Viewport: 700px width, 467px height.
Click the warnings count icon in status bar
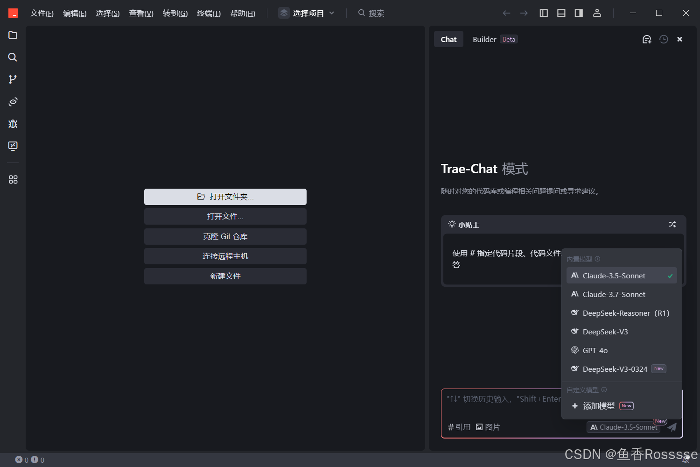(35, 460)
